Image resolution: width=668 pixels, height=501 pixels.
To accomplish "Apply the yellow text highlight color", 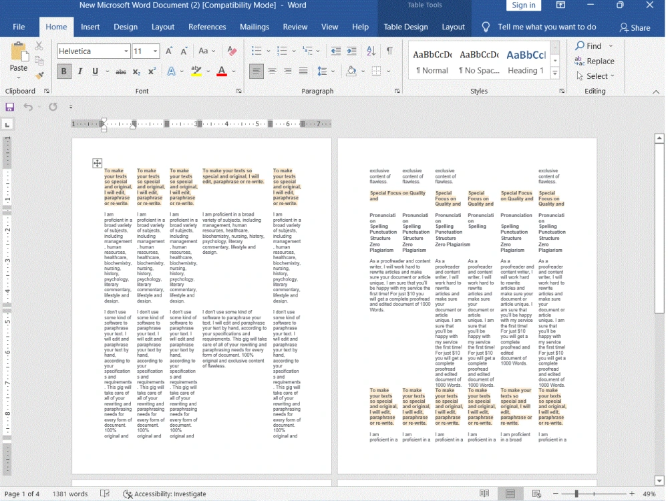I will pos(196,71).
